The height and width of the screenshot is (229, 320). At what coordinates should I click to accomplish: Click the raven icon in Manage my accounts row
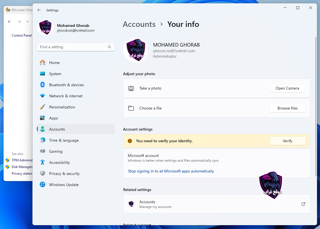click(131, 204)
